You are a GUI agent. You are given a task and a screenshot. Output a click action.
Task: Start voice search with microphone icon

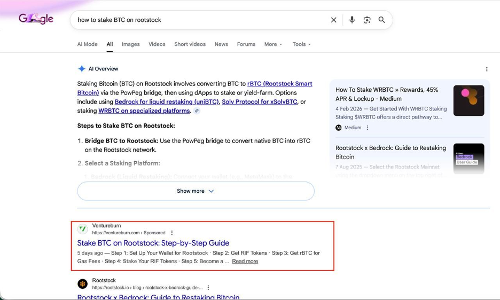click(351, 20)
